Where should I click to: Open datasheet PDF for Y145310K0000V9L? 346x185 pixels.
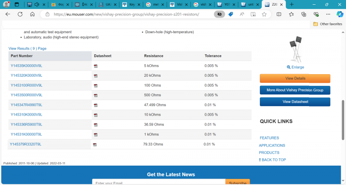click(96, 115)
